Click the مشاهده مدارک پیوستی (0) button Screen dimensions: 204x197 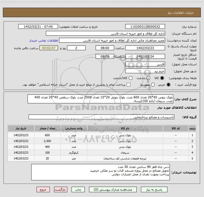click(113, 190)
